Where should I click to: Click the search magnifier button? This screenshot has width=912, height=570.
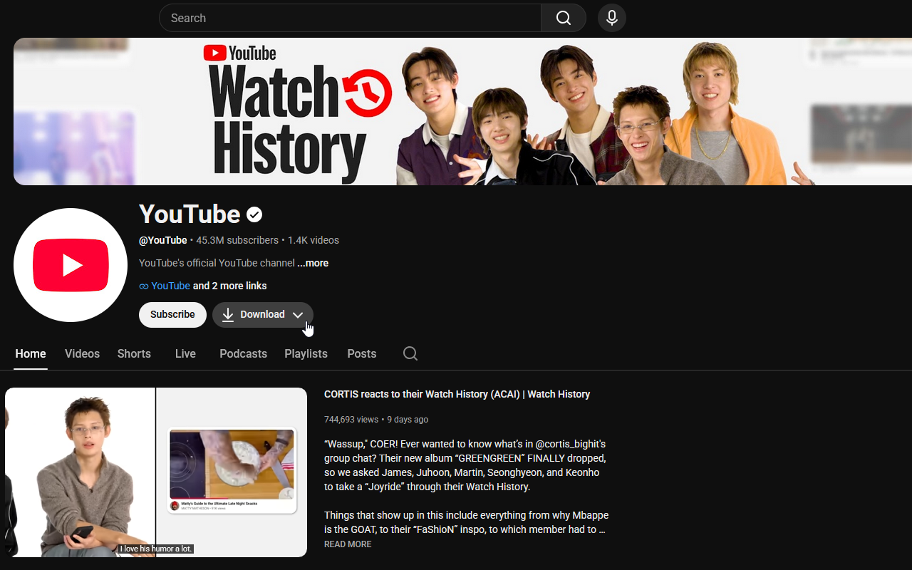(x=563, y=18)
